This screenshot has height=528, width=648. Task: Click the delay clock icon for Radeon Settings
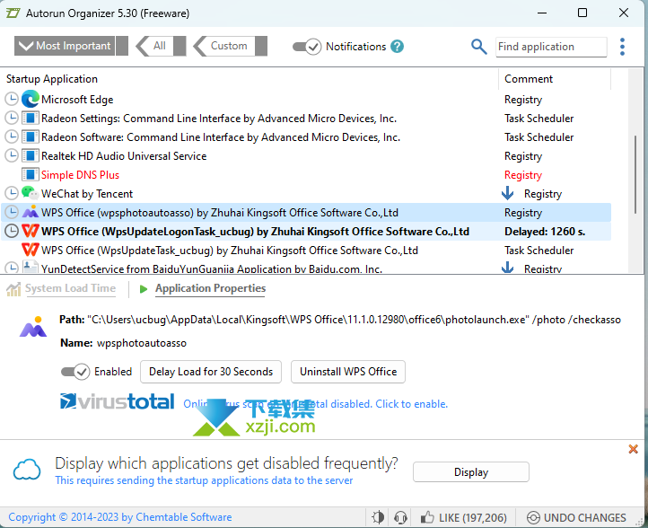point(12,118)
